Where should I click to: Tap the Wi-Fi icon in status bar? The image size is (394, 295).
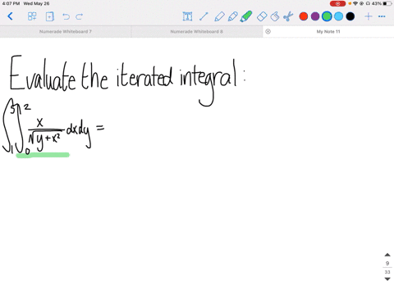[x=355, y=3]
